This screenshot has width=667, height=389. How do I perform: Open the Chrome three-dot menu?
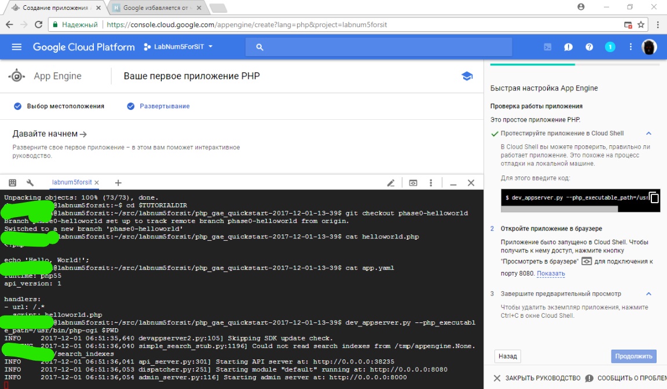[658, 25]
